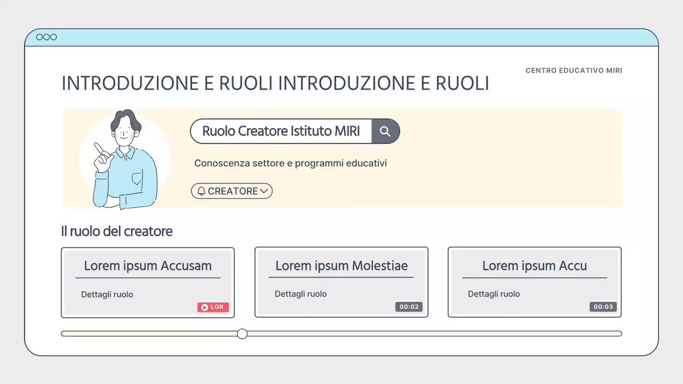
Task: Click the progress slider handle at the bottom
Action: pos(242,333)
